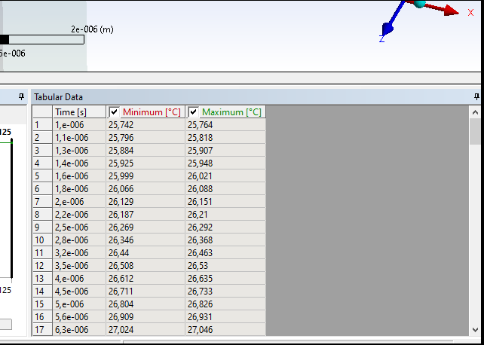Select maximum value 26,21
Screen dimensions: 484x345
[x=225, y=214]
